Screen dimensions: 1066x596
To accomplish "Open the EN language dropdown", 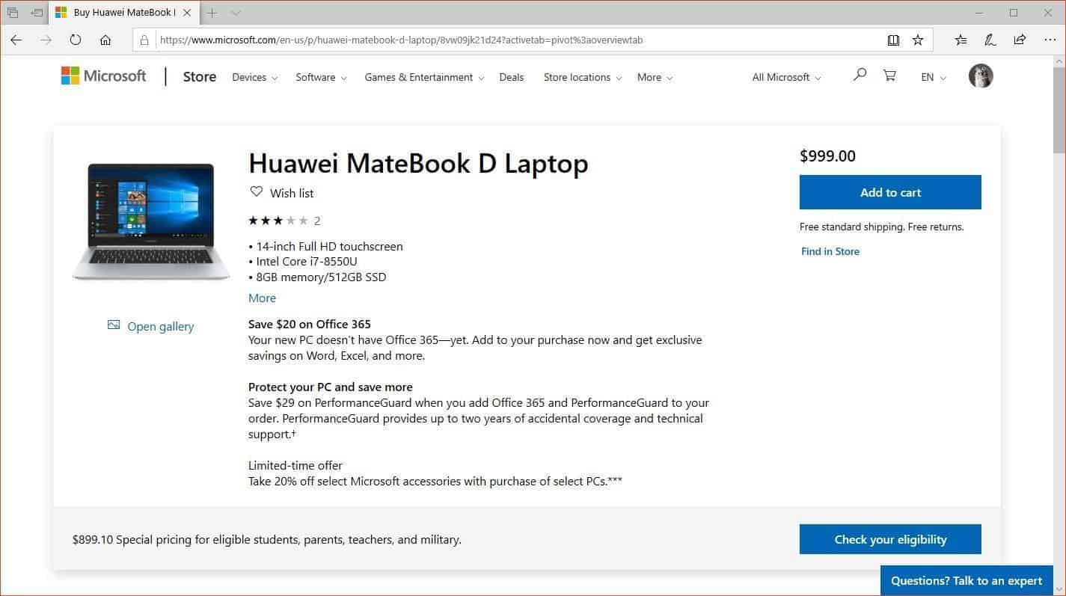I will [x=934, y=77].
